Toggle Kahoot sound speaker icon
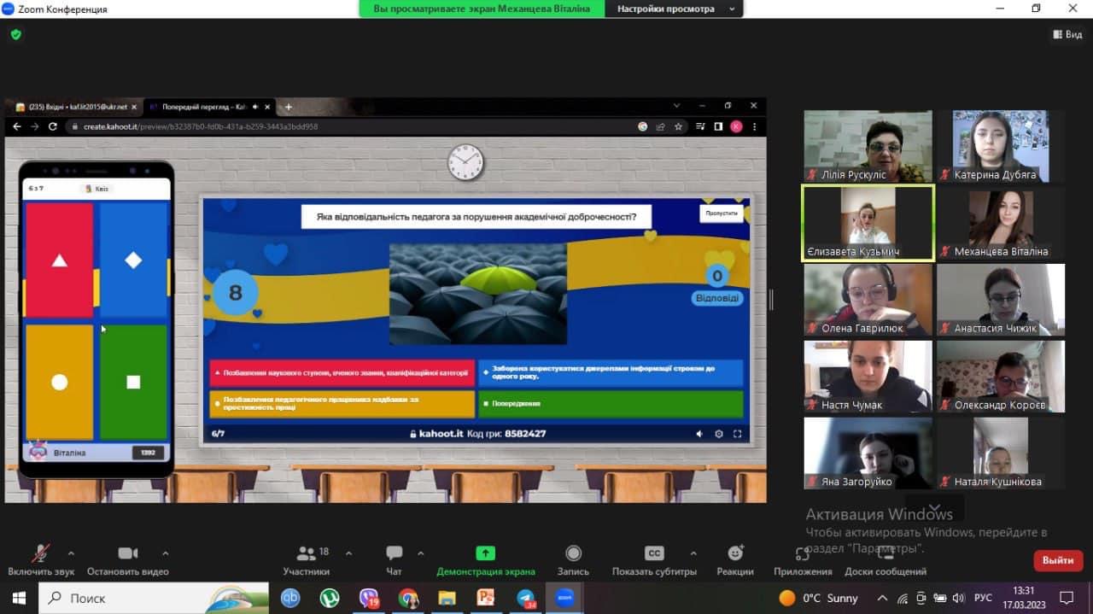Image resolution: width=1093 pixels, height=614 pixels. [699, 434]
